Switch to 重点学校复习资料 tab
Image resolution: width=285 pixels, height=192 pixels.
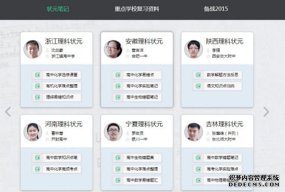[x=137, y=9]
